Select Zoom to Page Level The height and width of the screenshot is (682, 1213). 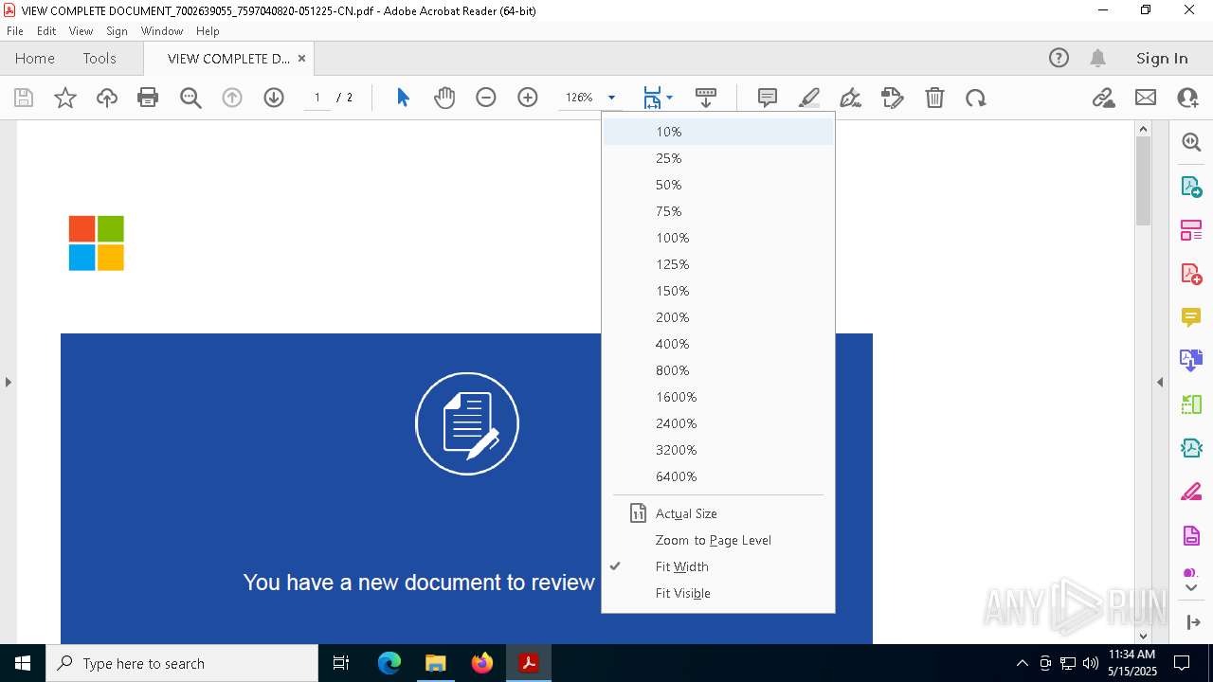click(718, 540)
